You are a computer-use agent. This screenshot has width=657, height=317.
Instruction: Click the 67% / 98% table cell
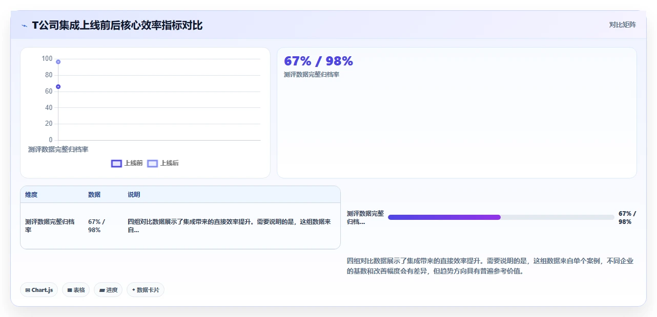click(96, 226)
